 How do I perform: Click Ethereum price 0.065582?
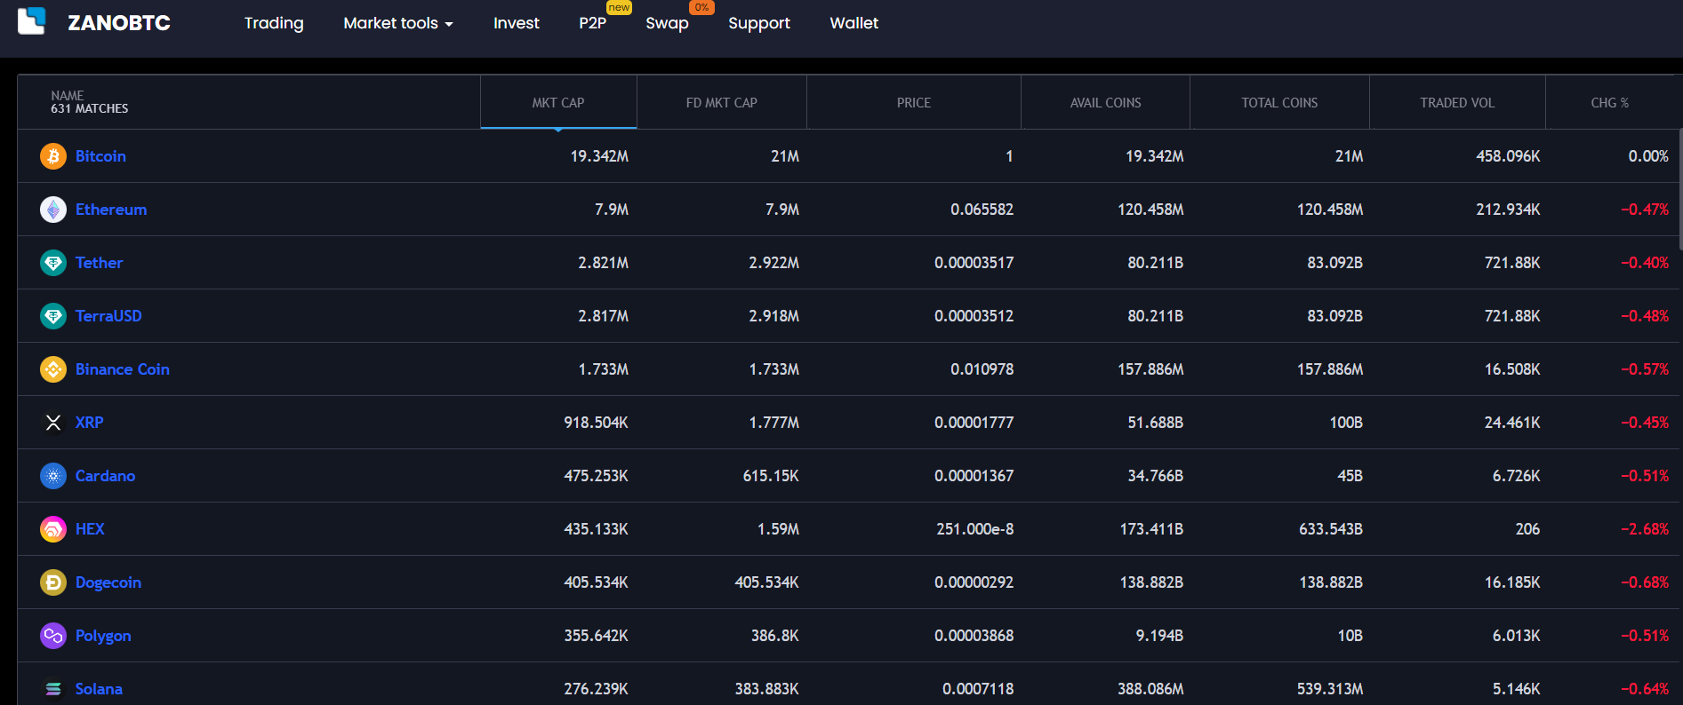(982, 210)
